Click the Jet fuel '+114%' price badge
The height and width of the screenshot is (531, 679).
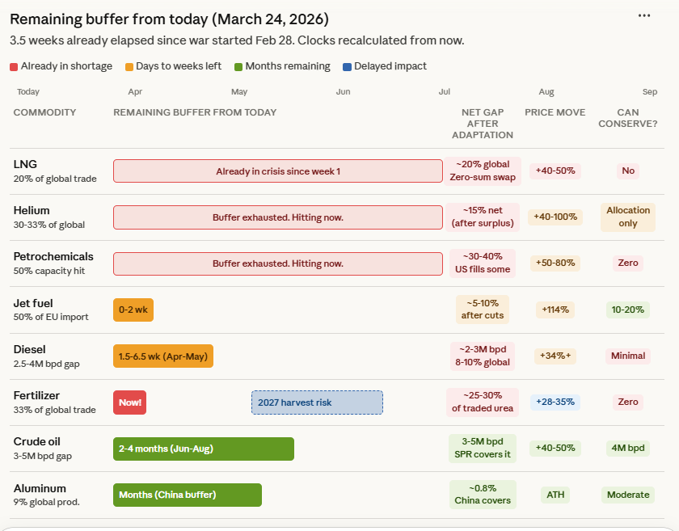555,310
